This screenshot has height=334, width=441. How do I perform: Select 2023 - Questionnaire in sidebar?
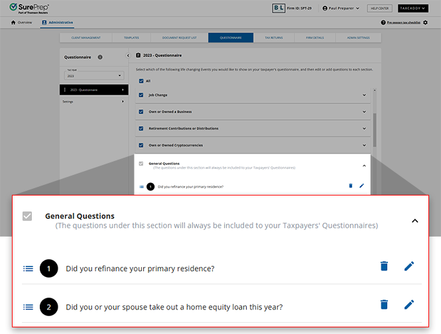pyautogui.click(x=94, y=89)
